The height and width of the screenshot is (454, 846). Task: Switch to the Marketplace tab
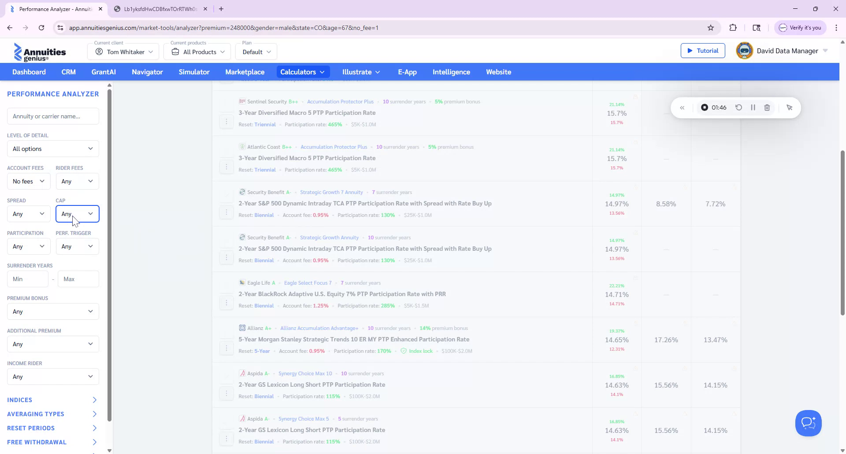pos(245,72)
